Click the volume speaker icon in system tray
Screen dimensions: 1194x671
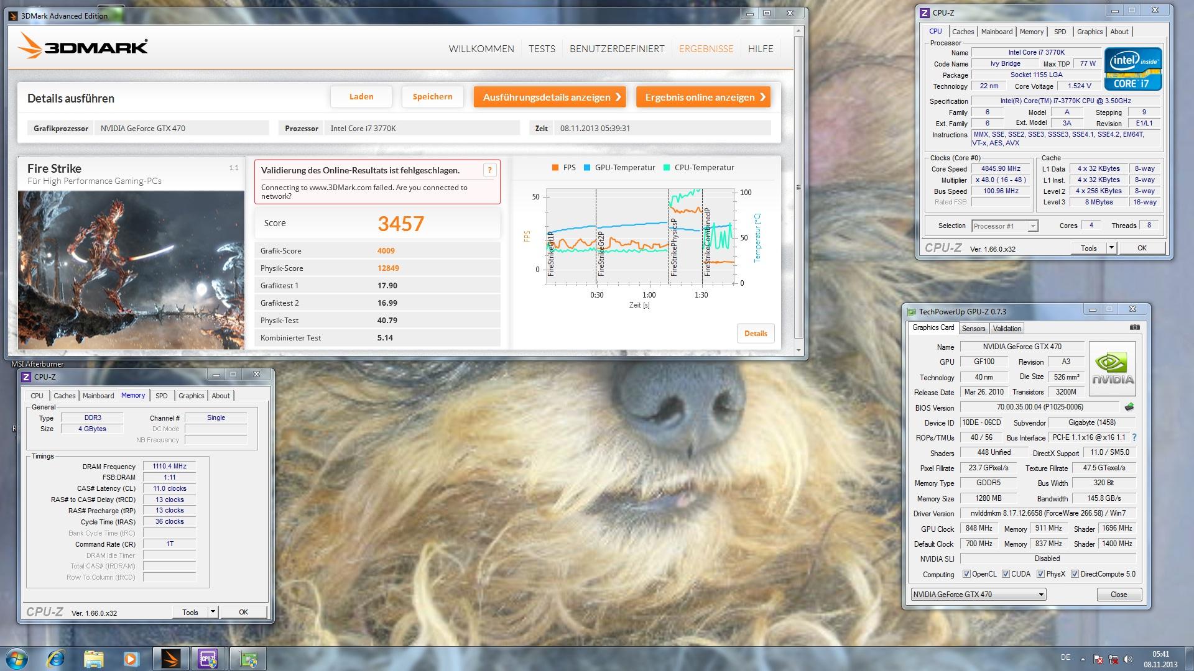[x=1128, y=659]
